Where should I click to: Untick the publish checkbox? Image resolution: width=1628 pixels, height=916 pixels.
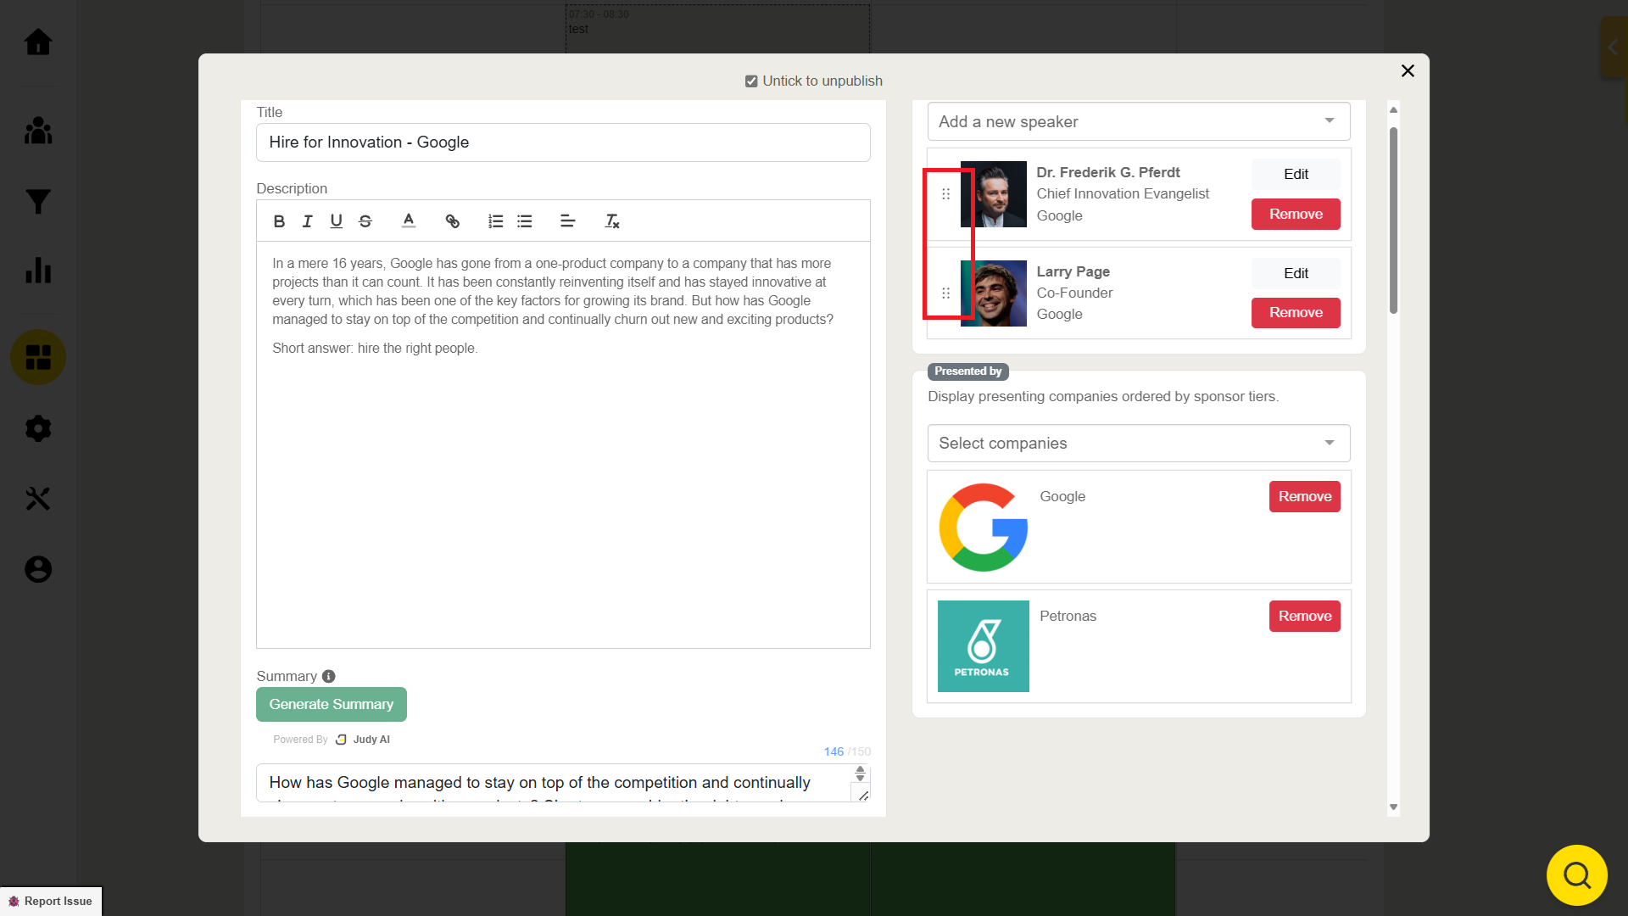(751, 81)
